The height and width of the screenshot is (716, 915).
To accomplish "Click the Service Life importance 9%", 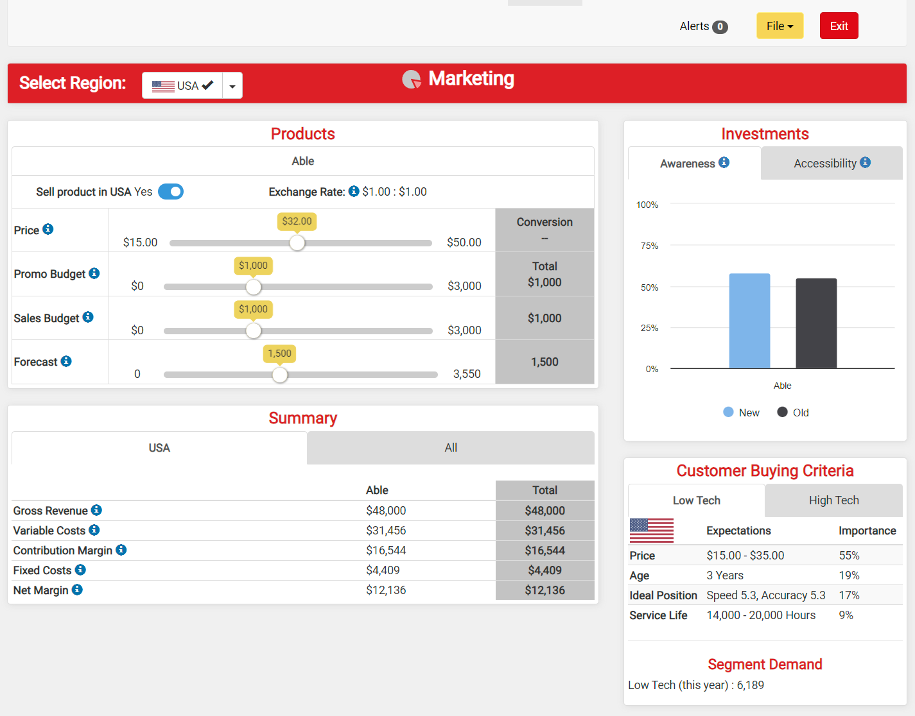I will pyautogui.click(x=846, y=615).
